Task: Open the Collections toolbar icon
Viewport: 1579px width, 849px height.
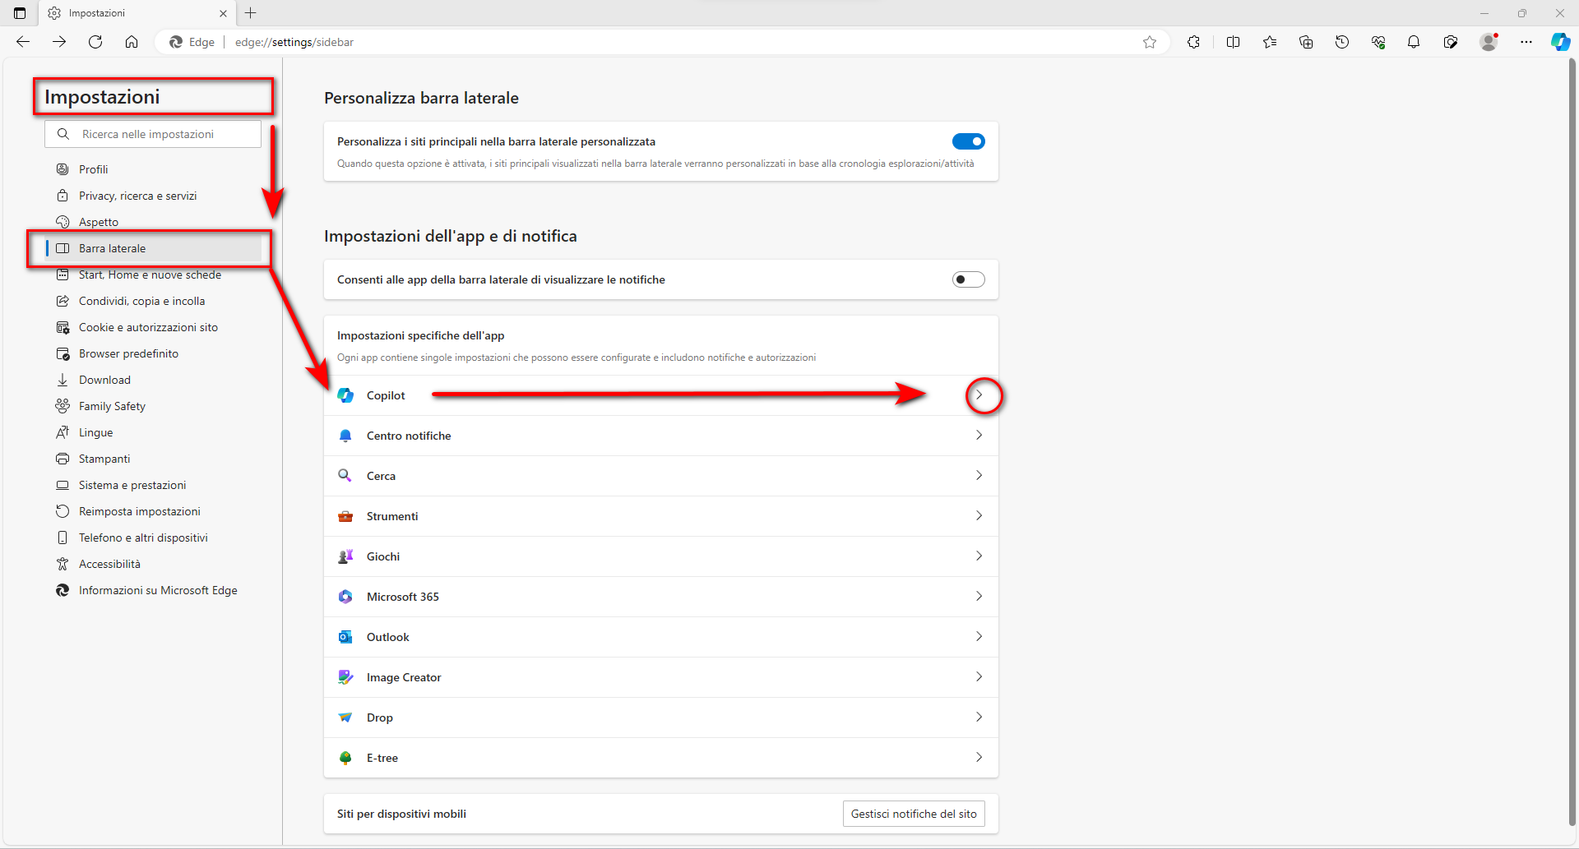Action: tap(1306, 42)
